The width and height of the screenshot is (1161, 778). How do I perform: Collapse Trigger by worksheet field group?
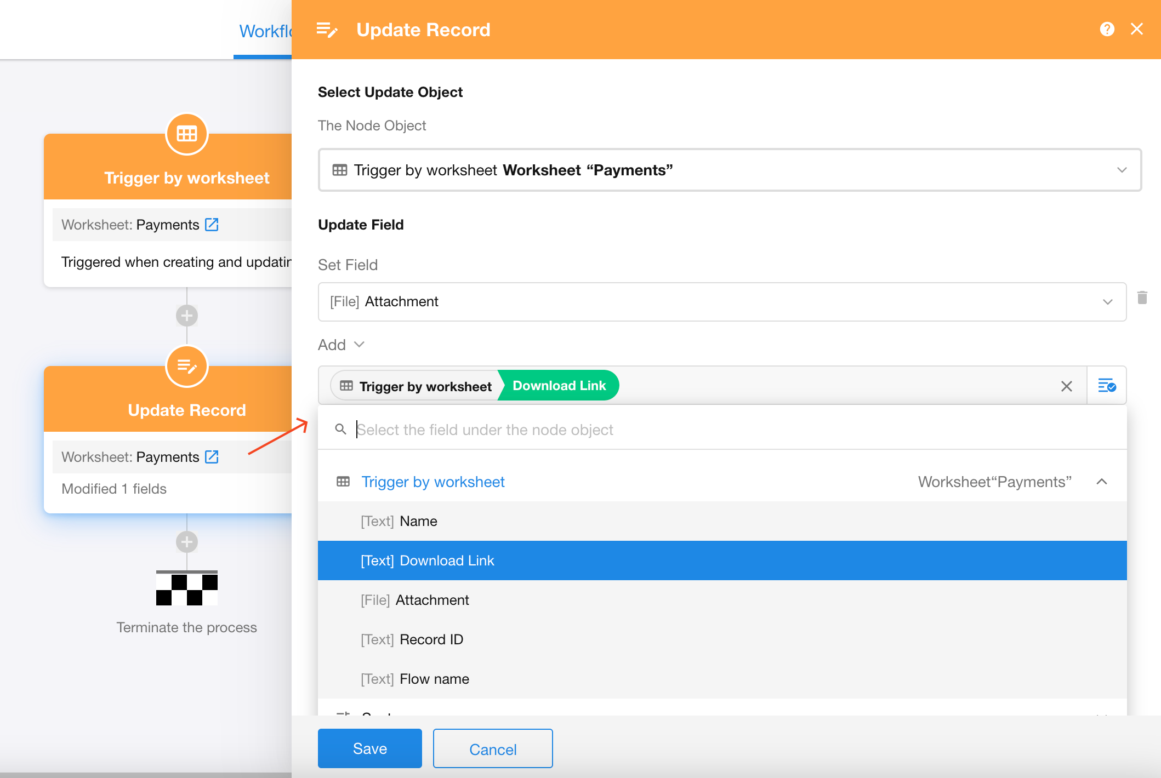pos(1101,482)
